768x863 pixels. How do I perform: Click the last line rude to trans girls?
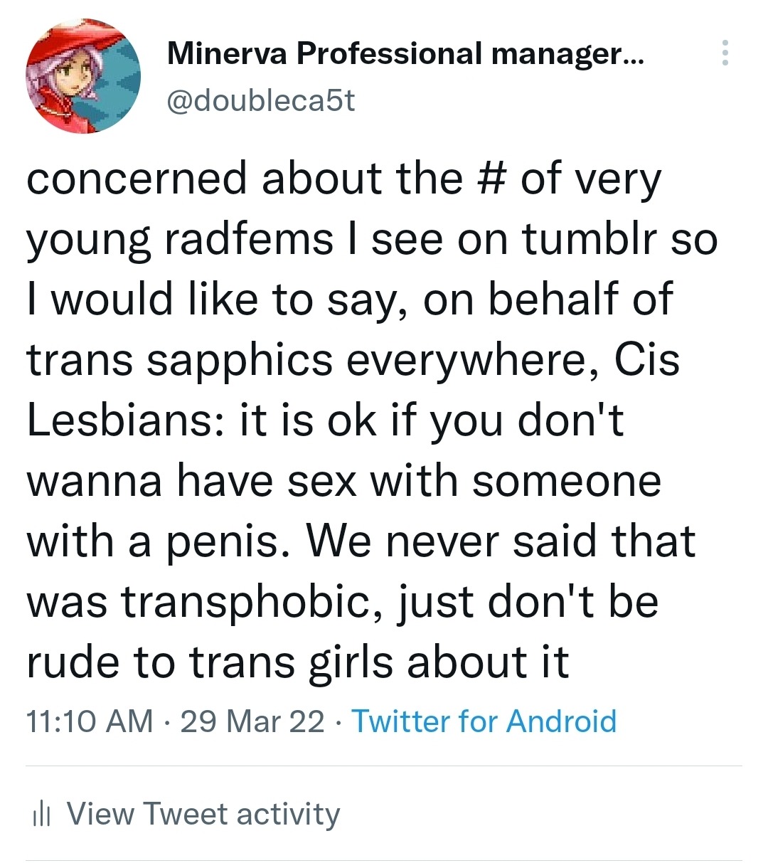[298, 663]
